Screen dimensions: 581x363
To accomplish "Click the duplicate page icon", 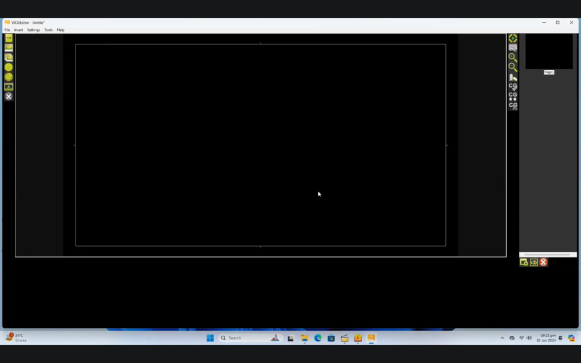I will point(533,262).
